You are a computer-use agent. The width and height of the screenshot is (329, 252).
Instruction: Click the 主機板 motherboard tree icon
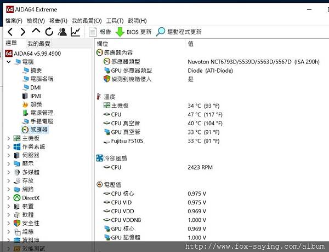17,138
